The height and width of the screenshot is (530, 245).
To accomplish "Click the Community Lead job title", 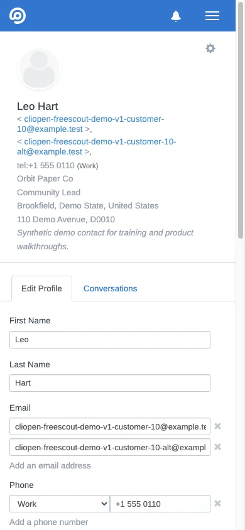I will tap(48, 193).
